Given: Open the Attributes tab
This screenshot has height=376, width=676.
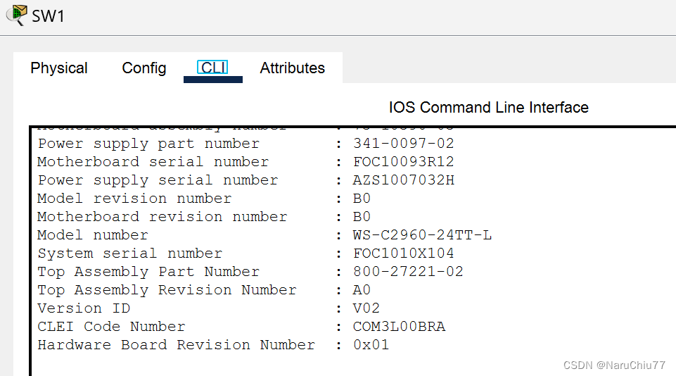Looking at the screenshot, I should tap(293, 68).
